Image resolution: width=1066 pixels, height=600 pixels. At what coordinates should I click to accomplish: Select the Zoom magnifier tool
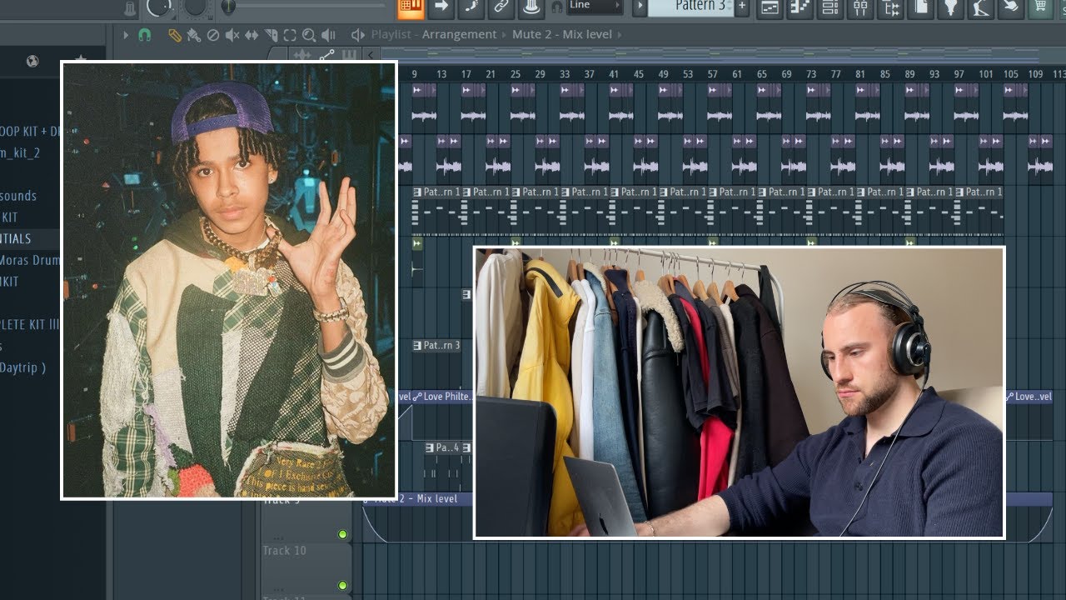tap(309, 35)
